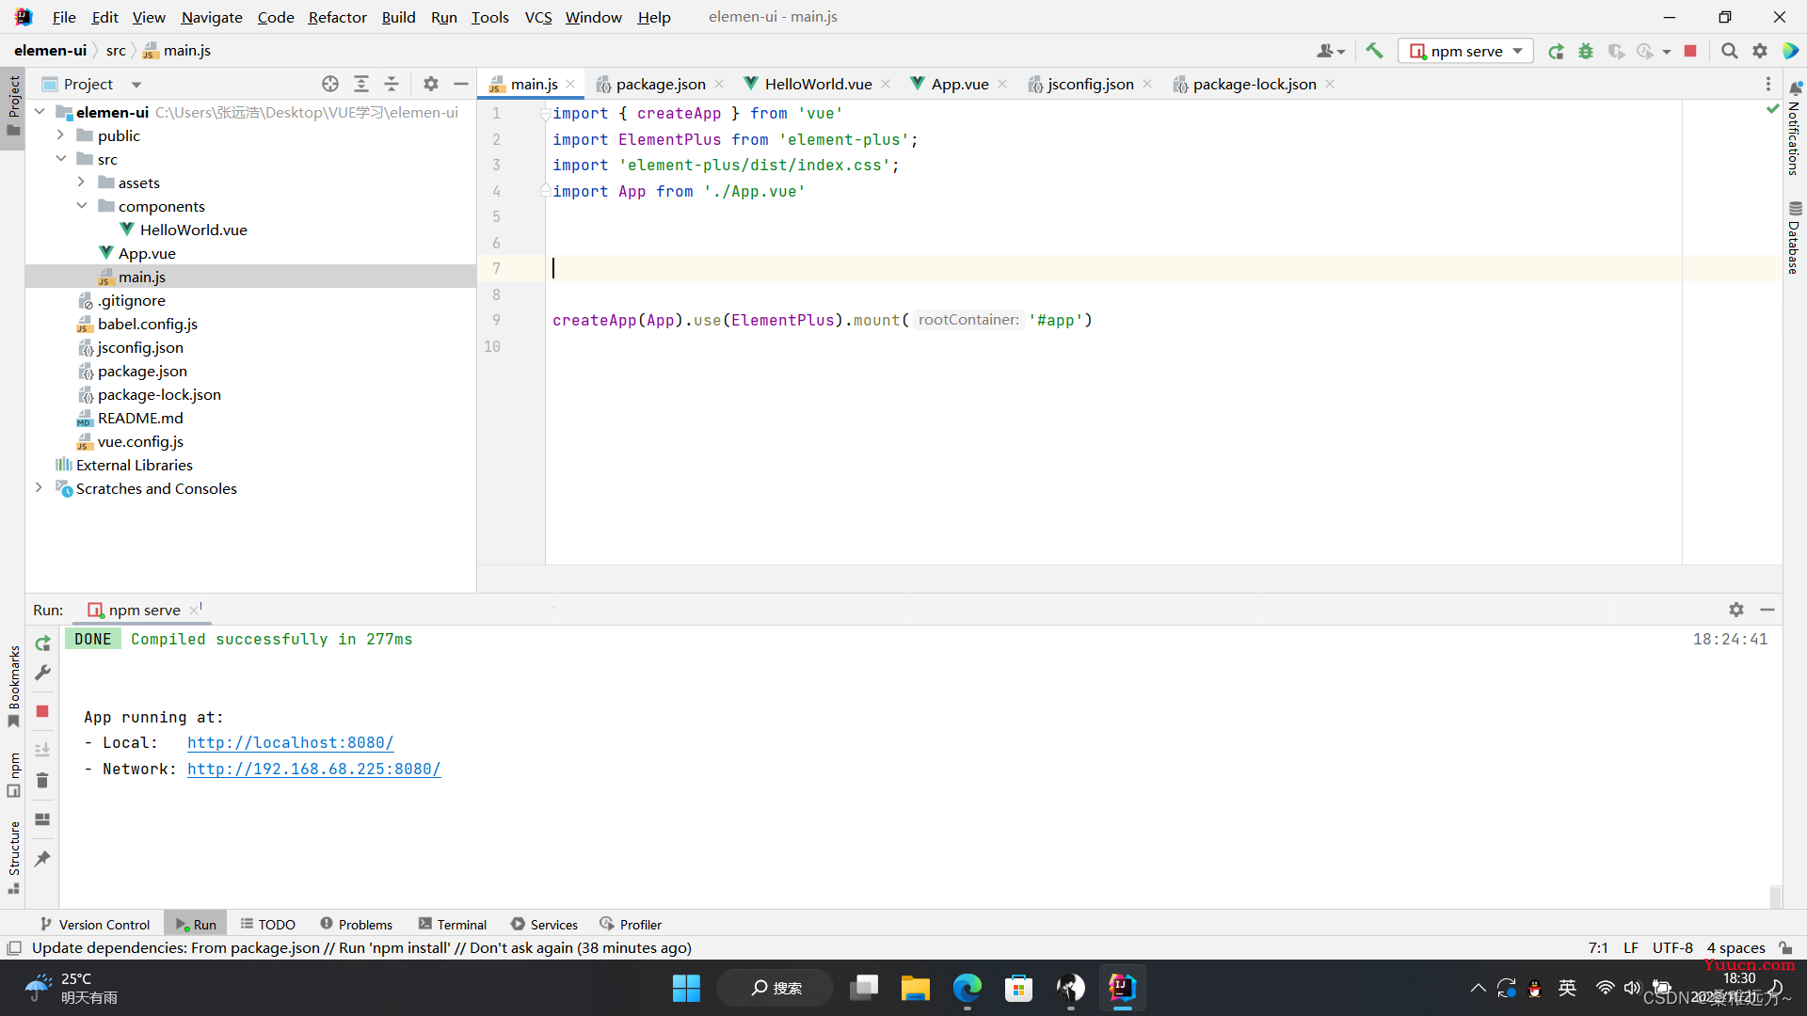Stop process with red square in Run panel
Viewport: 1807px width, 1016px height.
42,711
